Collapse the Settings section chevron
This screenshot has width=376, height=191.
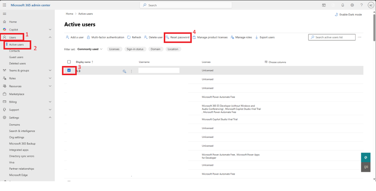pyautogui.click(x=50, y=118)
